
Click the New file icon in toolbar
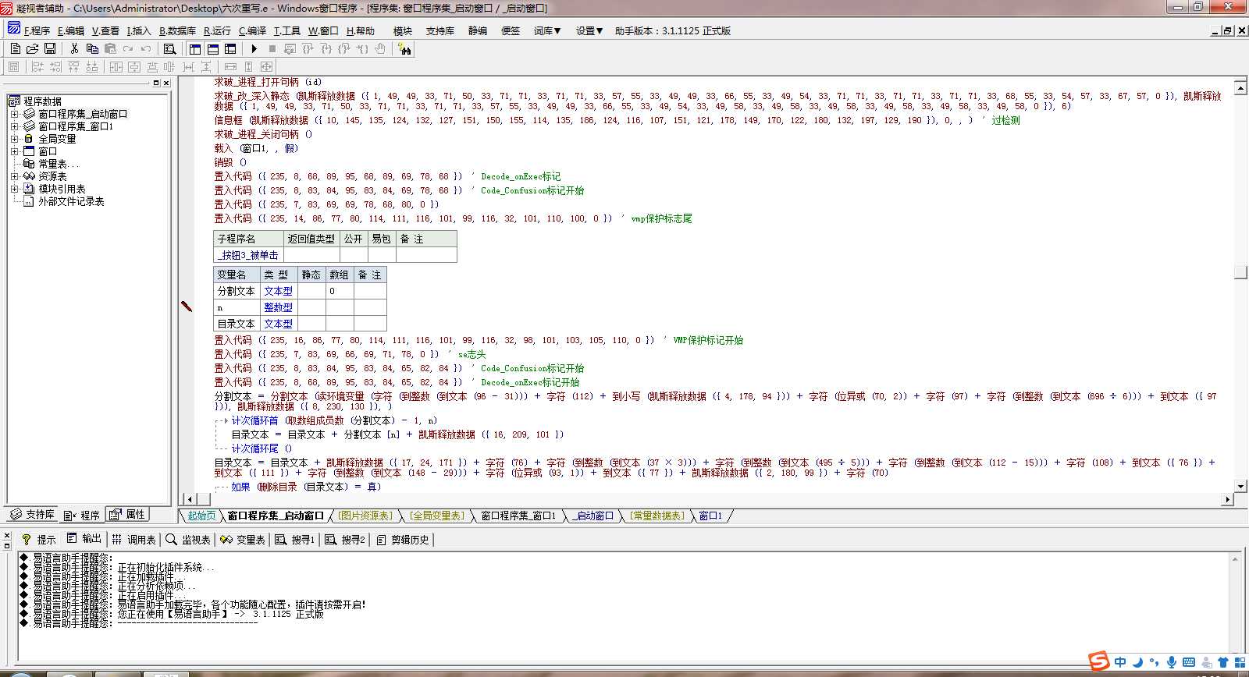click(15, 48)
